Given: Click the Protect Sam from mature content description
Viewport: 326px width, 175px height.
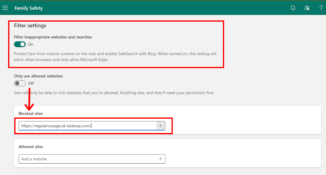Looking at the screenshot, I should click(115, 57).
